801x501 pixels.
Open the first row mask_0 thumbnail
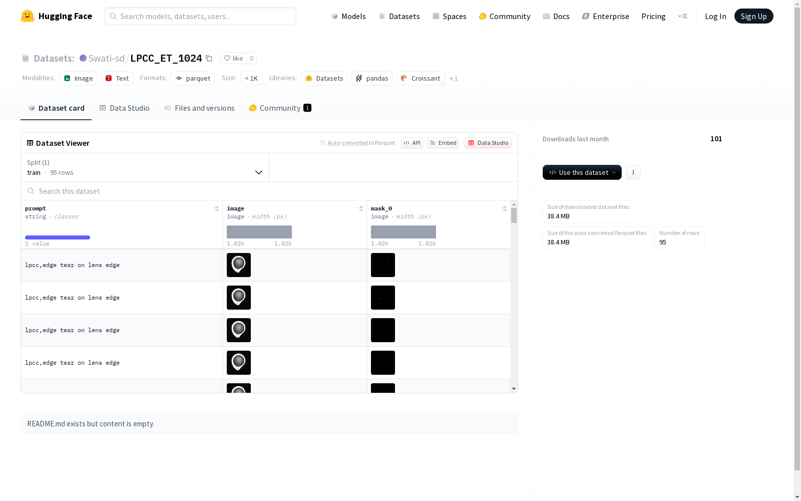(x=383, y=265)
